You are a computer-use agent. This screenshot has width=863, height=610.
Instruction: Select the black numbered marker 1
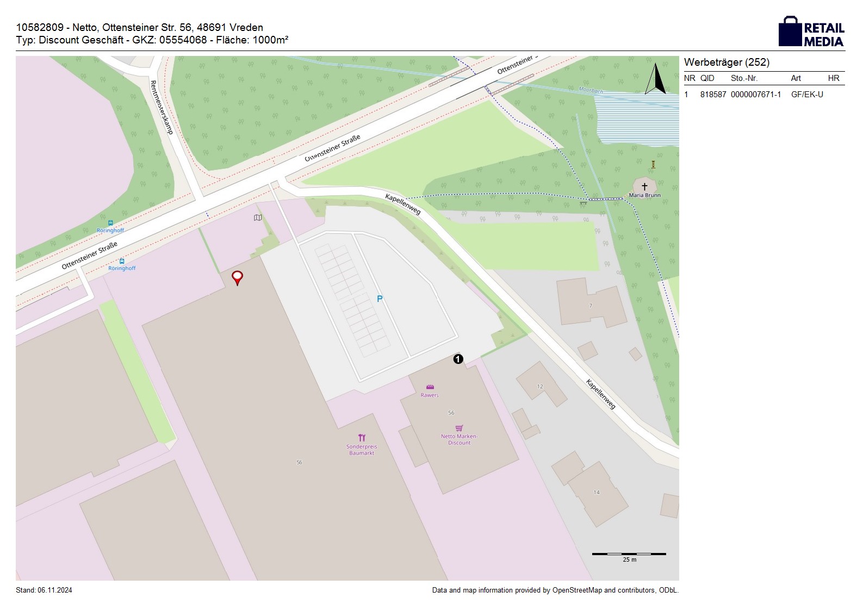coord(458,359)
